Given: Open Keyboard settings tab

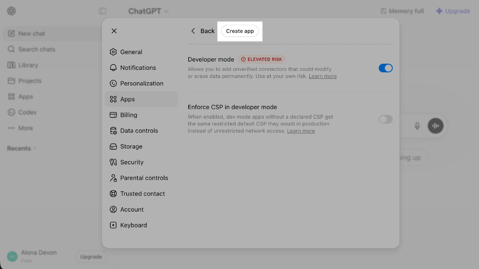Looking at the screenshot, I should click(141, 225).
